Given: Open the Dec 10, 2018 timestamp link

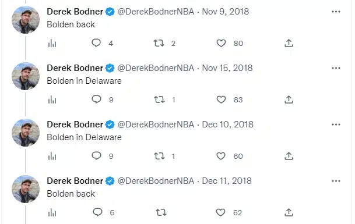Looking at the screenshot, I should 227,125.
